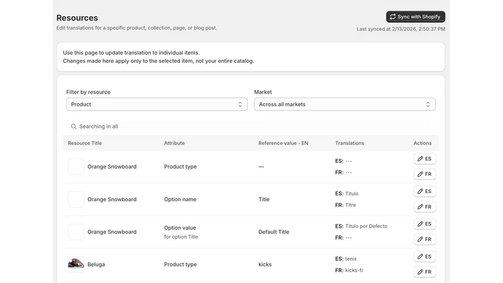Click the 'kicks' reference value
This screenshot has width=503, height=283.
tap(265, 264)
